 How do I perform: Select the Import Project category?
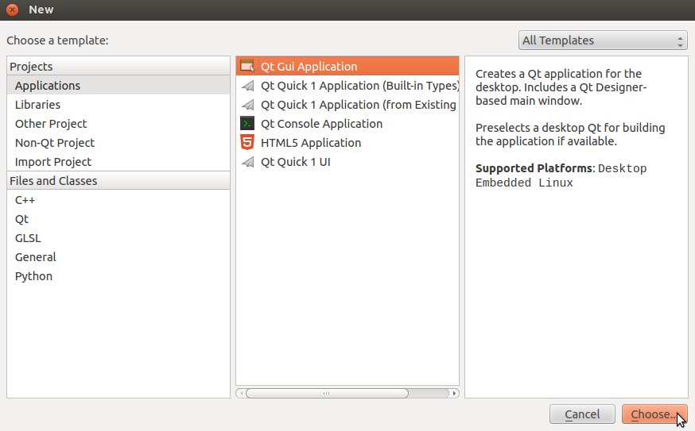[118, 161]
